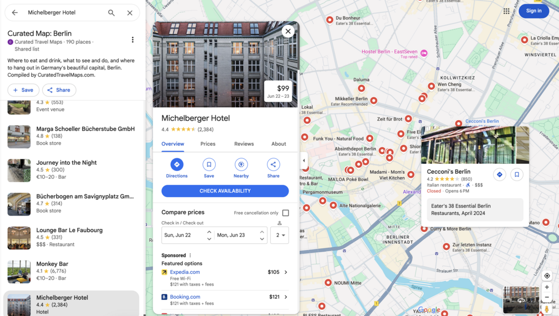Click the Mikkeller Berlin map pin

[x=374, y=101]
